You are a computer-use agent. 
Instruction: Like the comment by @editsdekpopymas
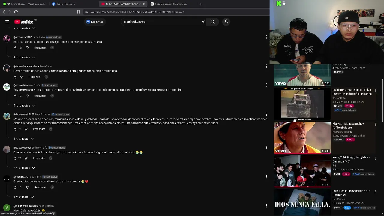click(15, 158)
